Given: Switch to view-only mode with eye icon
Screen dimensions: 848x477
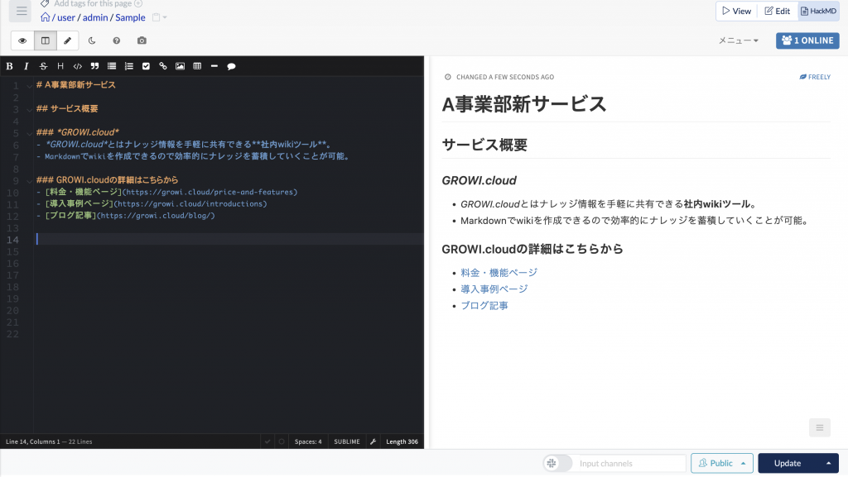Looking at the screenshot, I should point(22,41).
